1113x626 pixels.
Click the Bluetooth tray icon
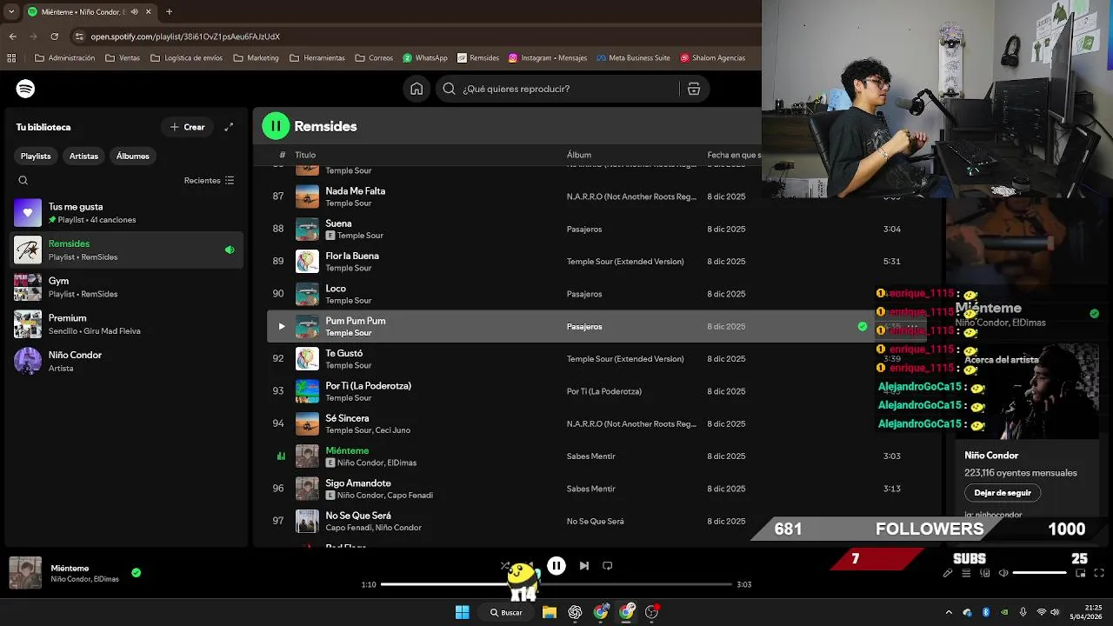coord(986,612)
